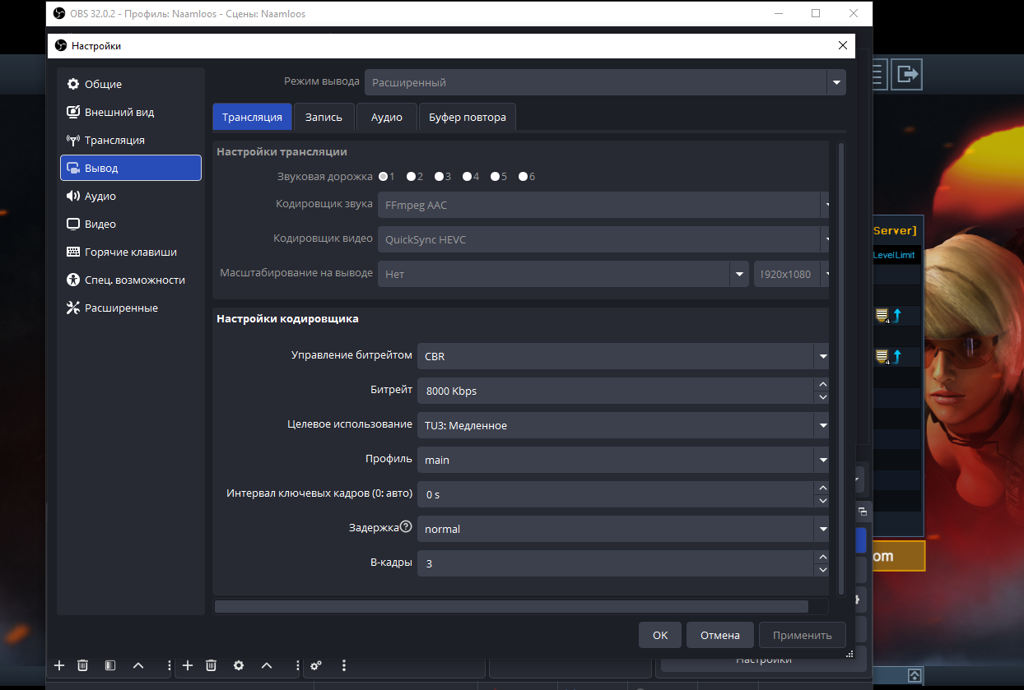Screen dimensions: 1024x690
Task: Click move source up arrow in OBS main window
Action: coord(267,665)
